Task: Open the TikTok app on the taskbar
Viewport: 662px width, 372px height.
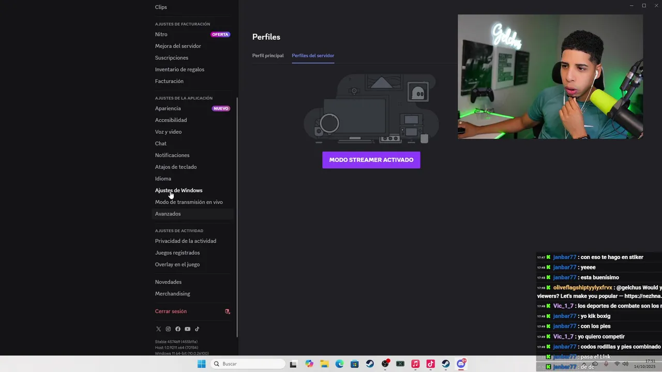Action: 430,364
